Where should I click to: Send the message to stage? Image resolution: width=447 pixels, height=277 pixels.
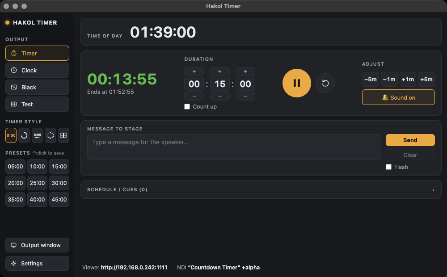(x=410, y=140)
